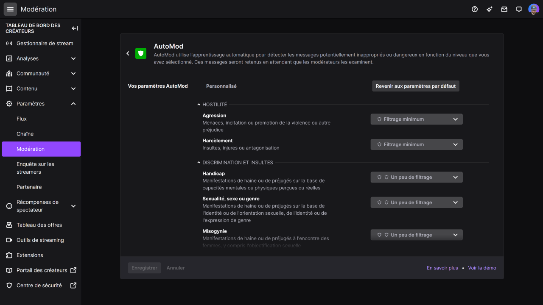Collapse the HOSTILITÉ section
This screenshot has height=305, width=543.
click(x=199, y=105)
